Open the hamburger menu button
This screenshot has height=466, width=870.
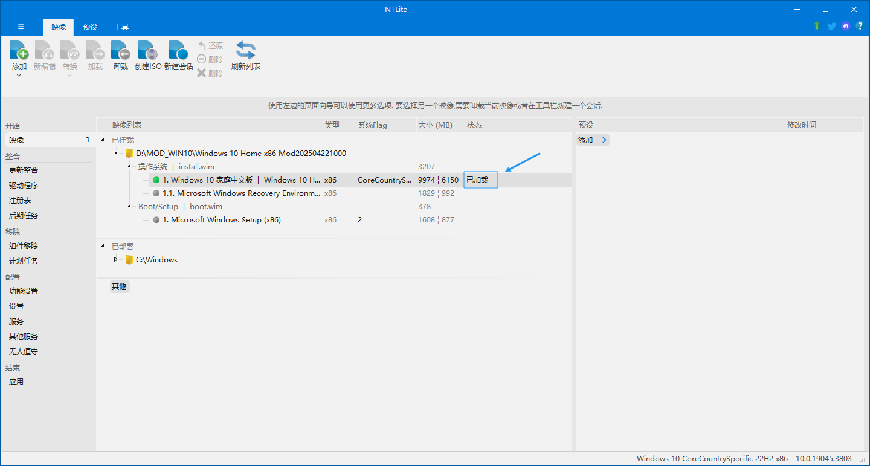coord(21,27)
